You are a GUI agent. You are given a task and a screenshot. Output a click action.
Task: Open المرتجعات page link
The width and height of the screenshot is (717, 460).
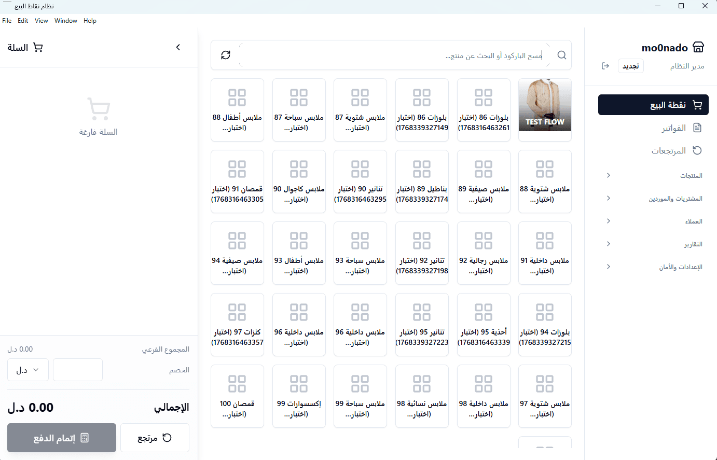pyautogui.click(x=653, y=150)
